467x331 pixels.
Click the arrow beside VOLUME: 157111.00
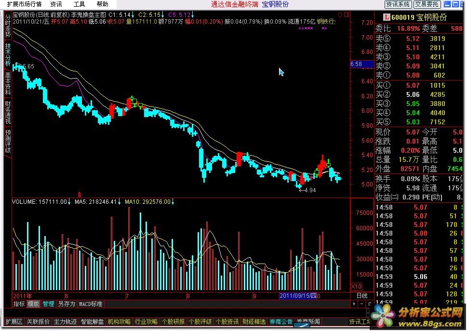pyautogui.click(x=69, y=202)
